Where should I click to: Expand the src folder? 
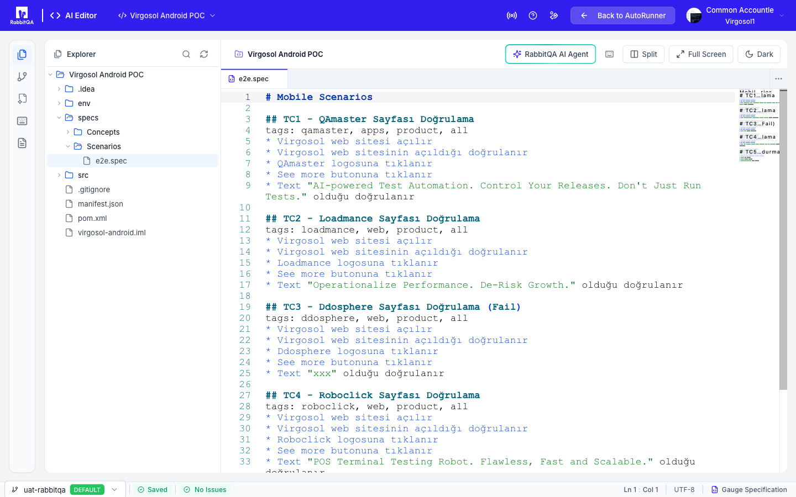pos(59,175)
